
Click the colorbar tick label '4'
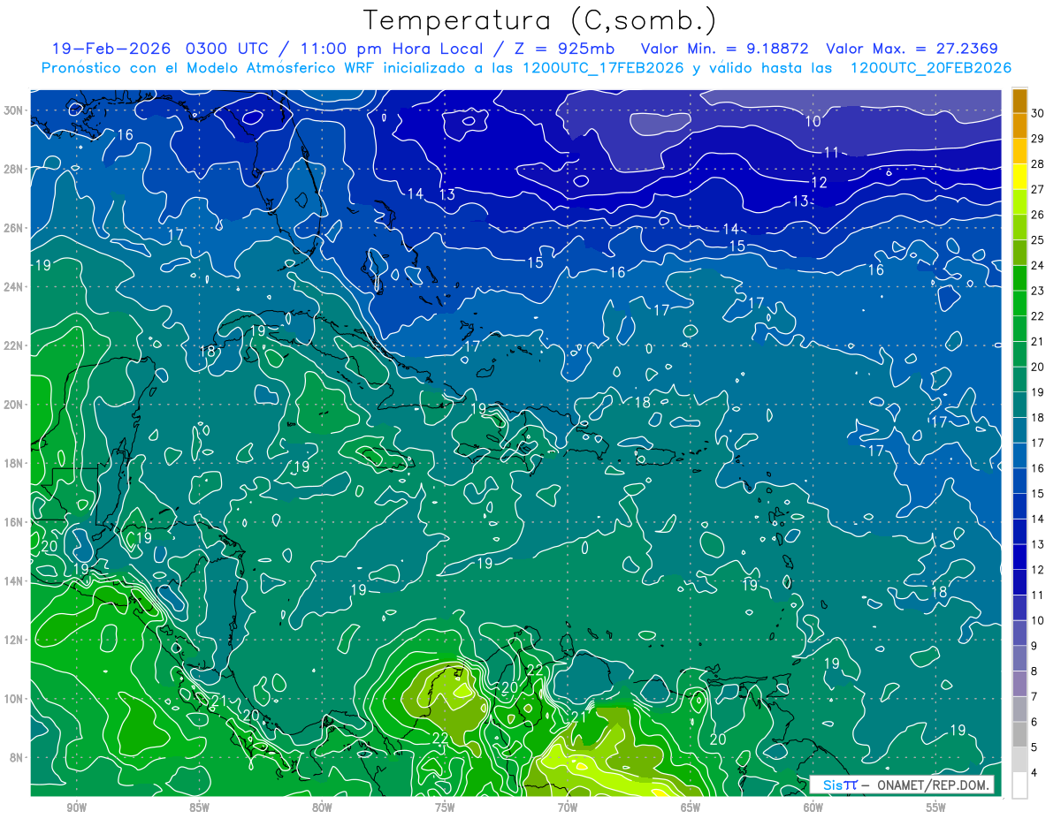pos(1035,773)
